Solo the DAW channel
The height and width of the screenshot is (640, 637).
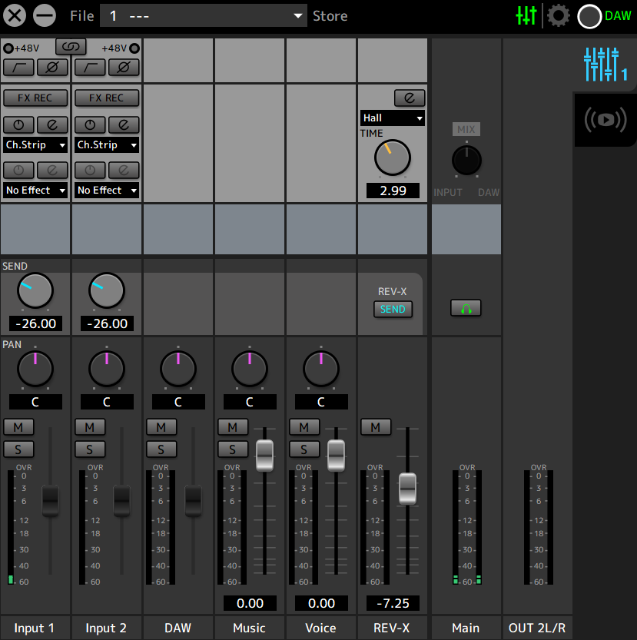point(161,449)
